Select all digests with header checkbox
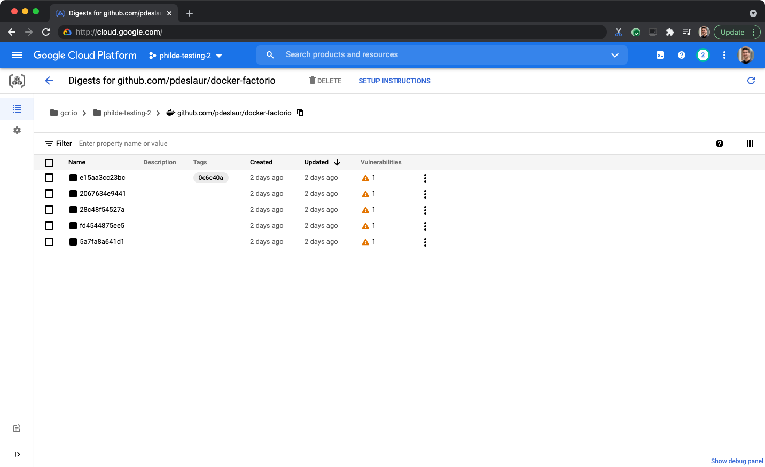The image size is (765, 467). pyautogui.click(x=49, y=163)
